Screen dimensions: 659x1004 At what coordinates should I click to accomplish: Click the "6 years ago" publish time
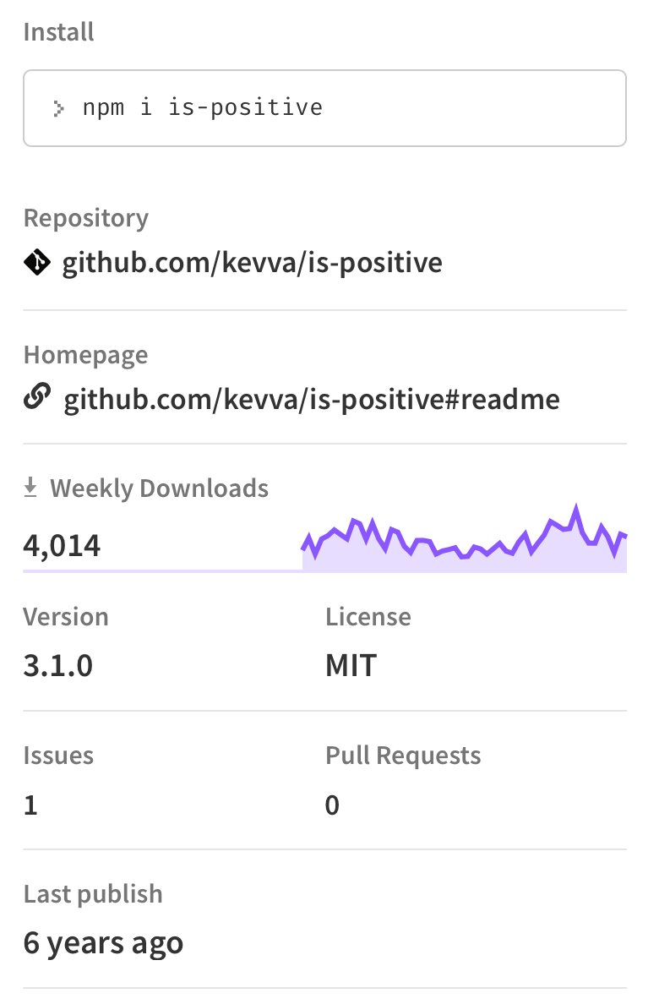pos(103,942)
